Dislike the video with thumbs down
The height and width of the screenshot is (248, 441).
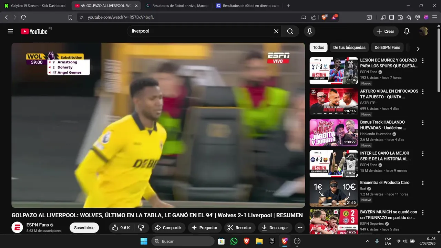pos(141,228)
